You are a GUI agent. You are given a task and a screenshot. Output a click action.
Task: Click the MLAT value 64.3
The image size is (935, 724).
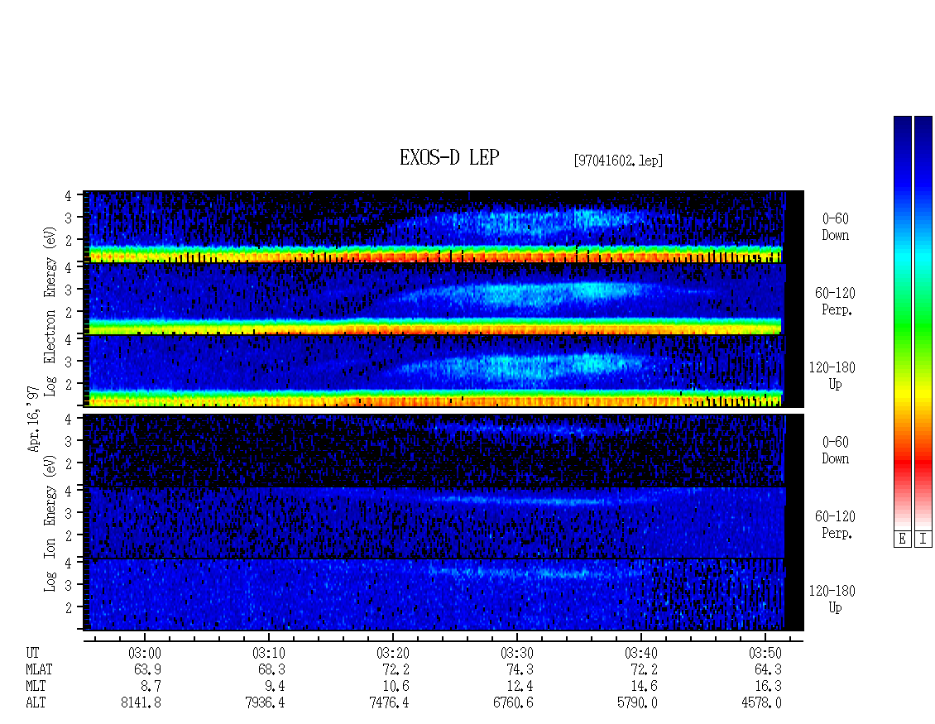tap(768, 669)
